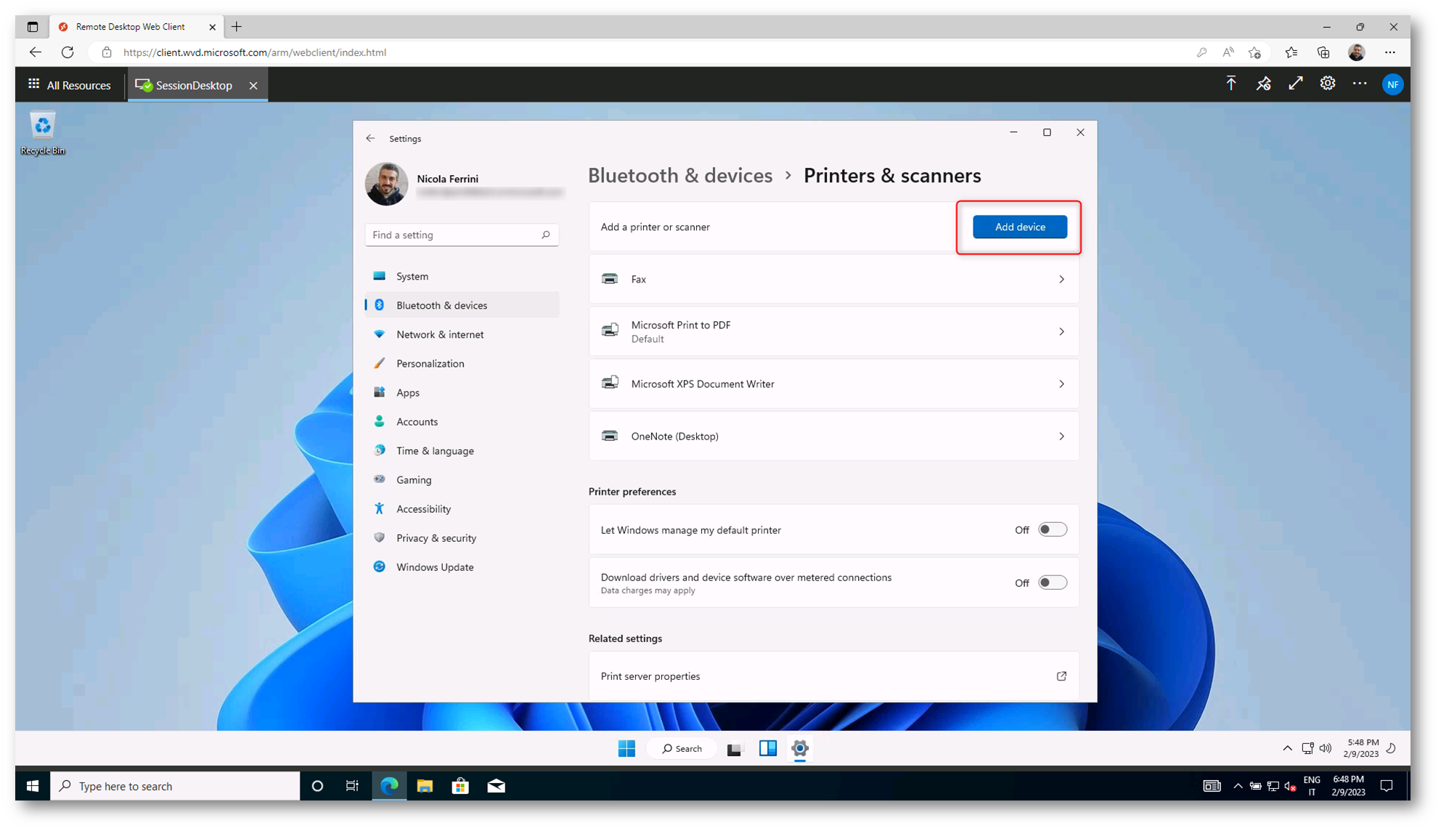
Task: Click the Settings back arrow
Action: click(x=371, y=138)
